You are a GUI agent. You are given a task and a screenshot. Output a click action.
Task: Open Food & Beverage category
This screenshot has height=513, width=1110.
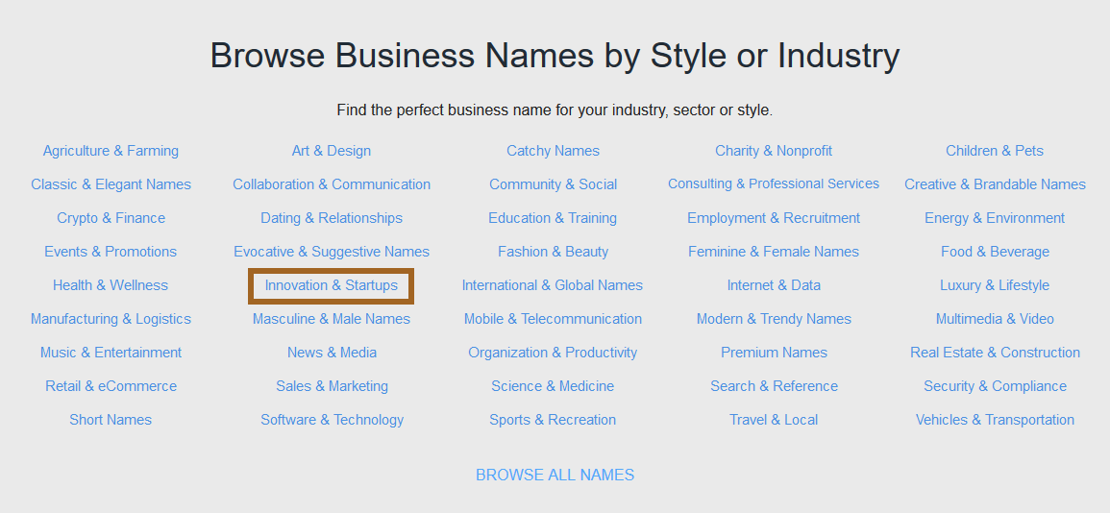995,252
